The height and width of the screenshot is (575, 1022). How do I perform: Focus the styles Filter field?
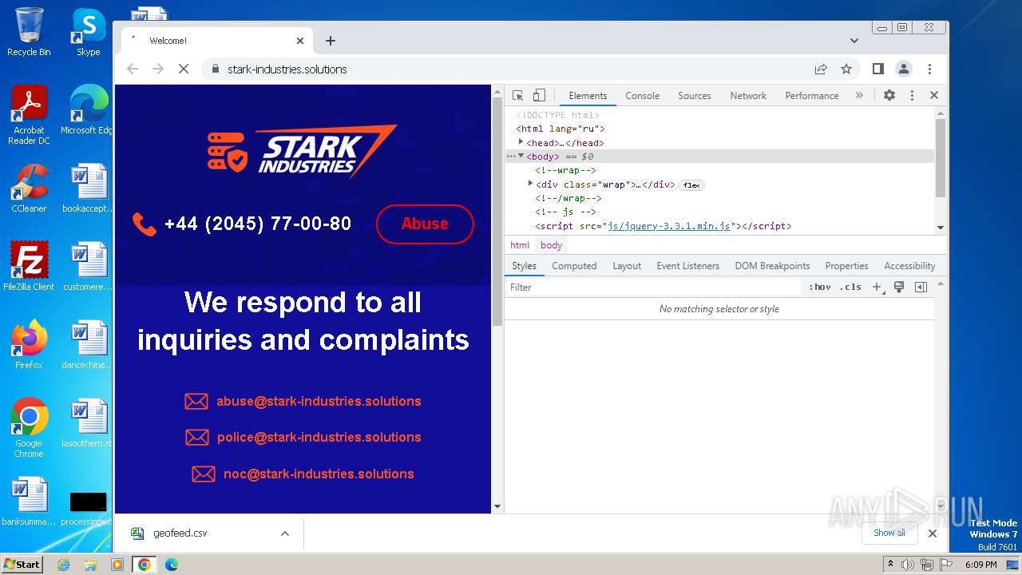pos(653,287)
